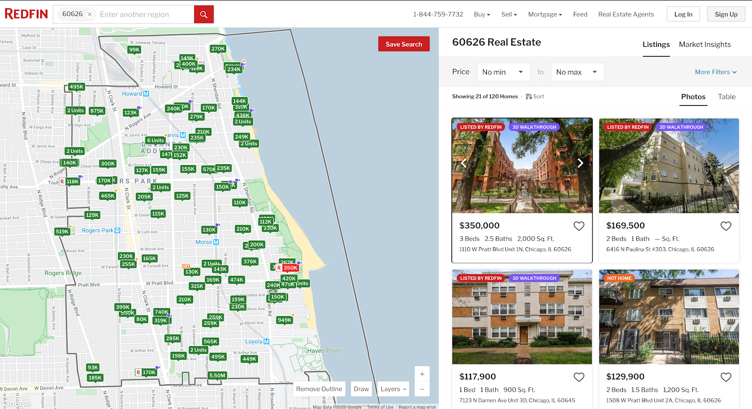
Task: Show next photo of $350,000 listing
Action: pos(580,163)
